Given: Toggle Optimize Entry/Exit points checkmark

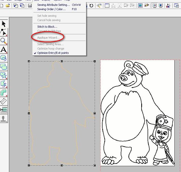Looking at the screenshot, I should pyautogui.click(x=53, y=53).
